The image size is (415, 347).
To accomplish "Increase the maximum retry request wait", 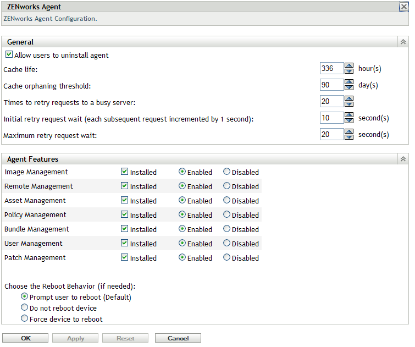I will 348,131.
